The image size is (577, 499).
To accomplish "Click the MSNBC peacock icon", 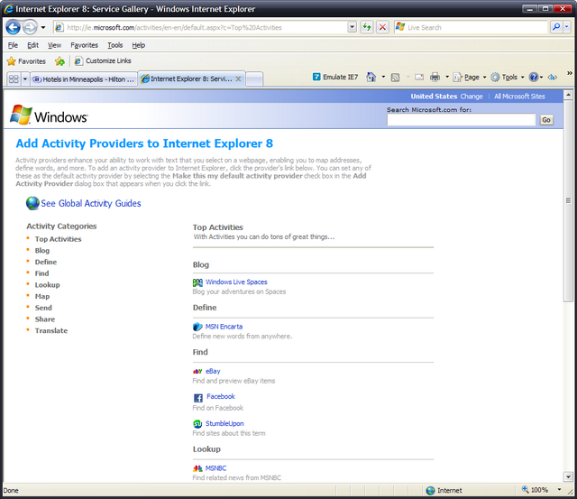I will [197, 468].
